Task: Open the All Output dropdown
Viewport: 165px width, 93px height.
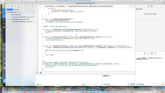Action: click(x=107, y=84)
